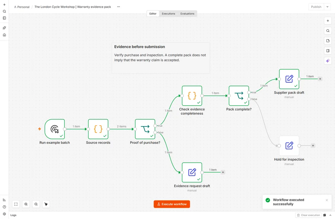
Task: Search nodes using the canvas search button
Action: [x=328, y=31]
